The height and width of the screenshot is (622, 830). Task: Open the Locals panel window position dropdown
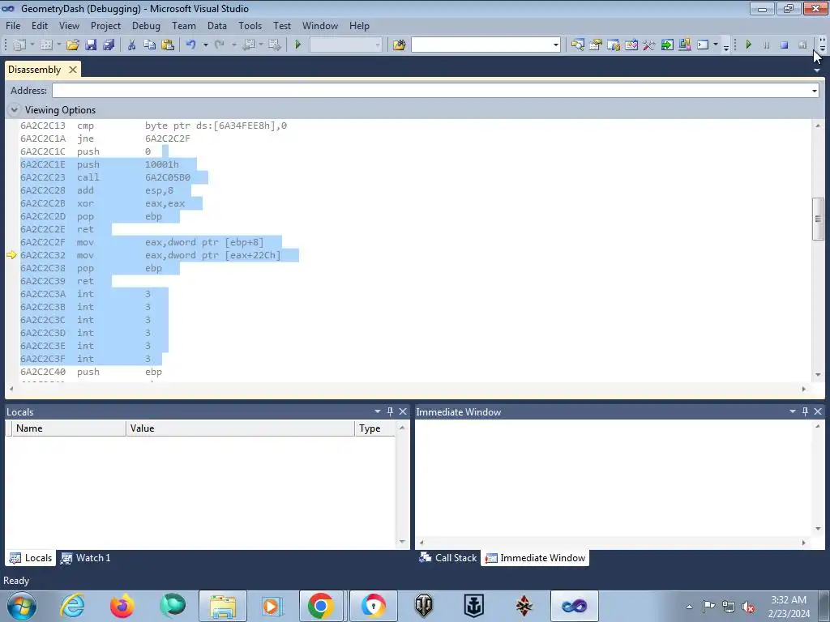click(378, 411)
